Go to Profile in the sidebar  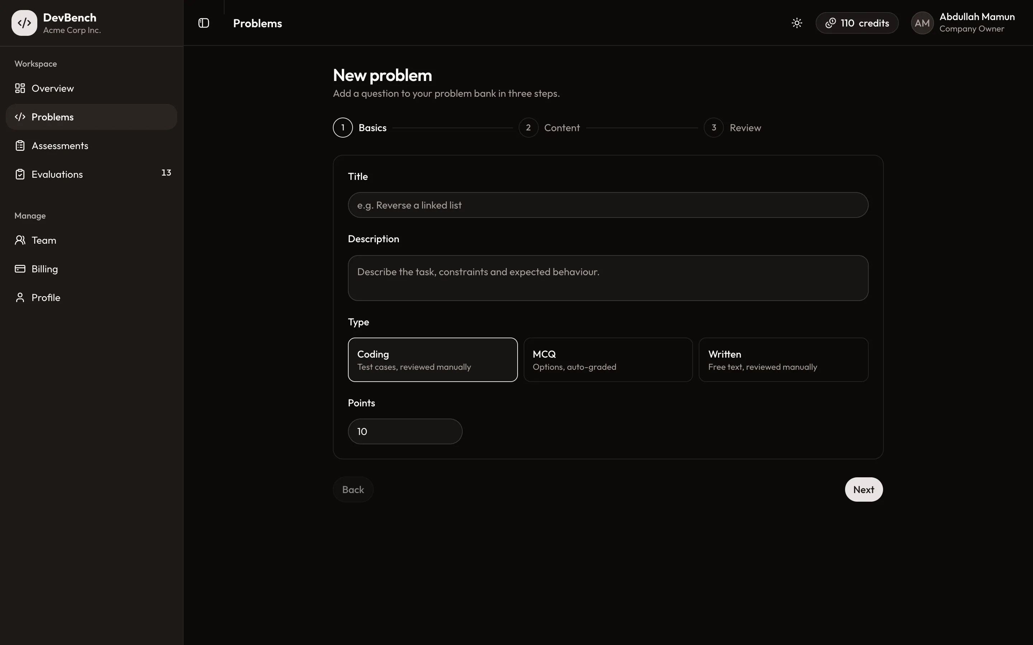[91, 297]
